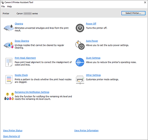Click the Other Settings printer icon
Screen dimensions: 148x140
[80, 80]
